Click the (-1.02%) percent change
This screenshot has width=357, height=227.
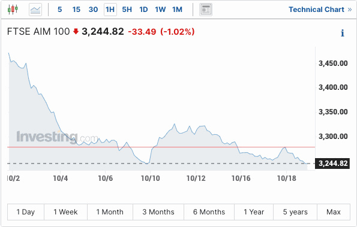coord(178,32)
